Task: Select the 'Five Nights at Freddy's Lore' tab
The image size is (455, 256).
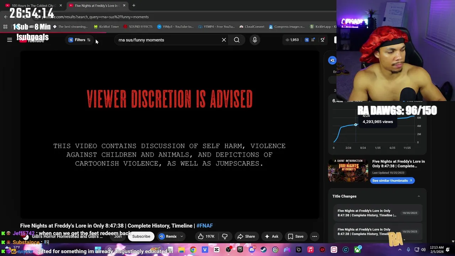Action: click(97, 5)
